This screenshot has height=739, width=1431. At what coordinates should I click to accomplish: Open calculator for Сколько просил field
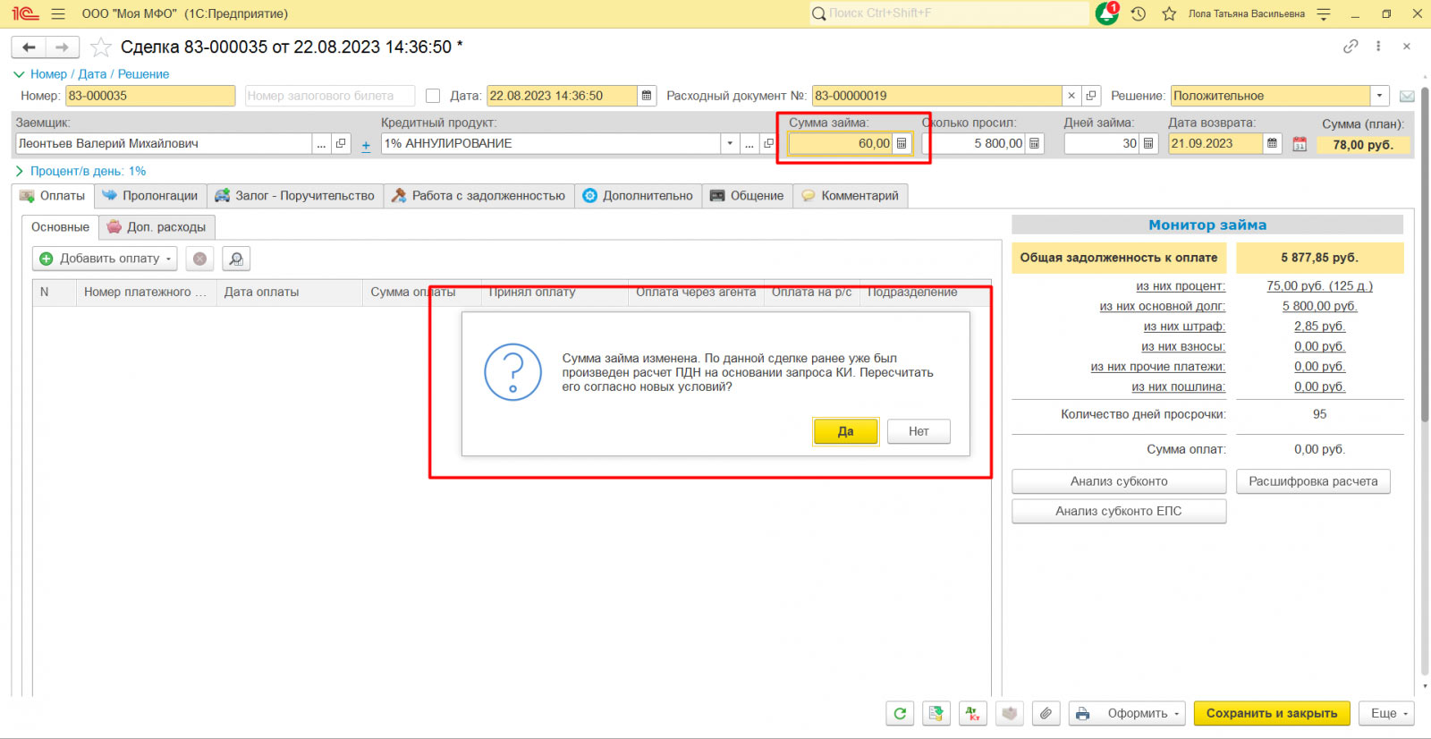click(x=1034, y=143)
